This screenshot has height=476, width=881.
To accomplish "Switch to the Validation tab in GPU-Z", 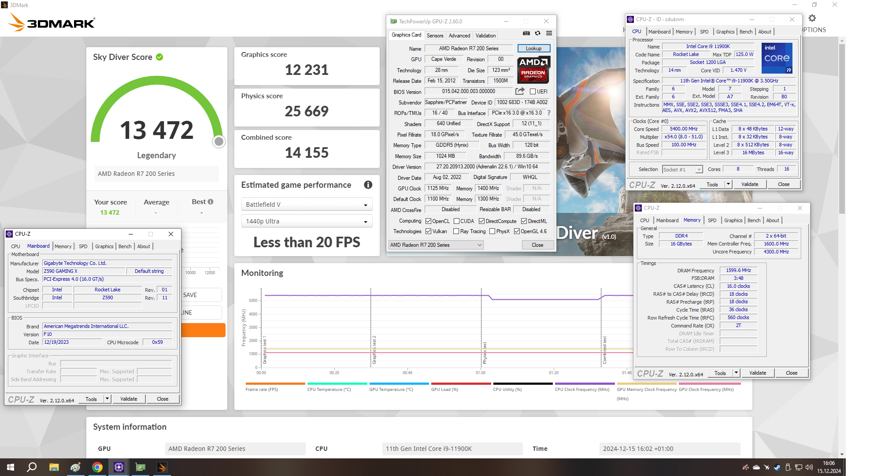I will click(485, 36).
